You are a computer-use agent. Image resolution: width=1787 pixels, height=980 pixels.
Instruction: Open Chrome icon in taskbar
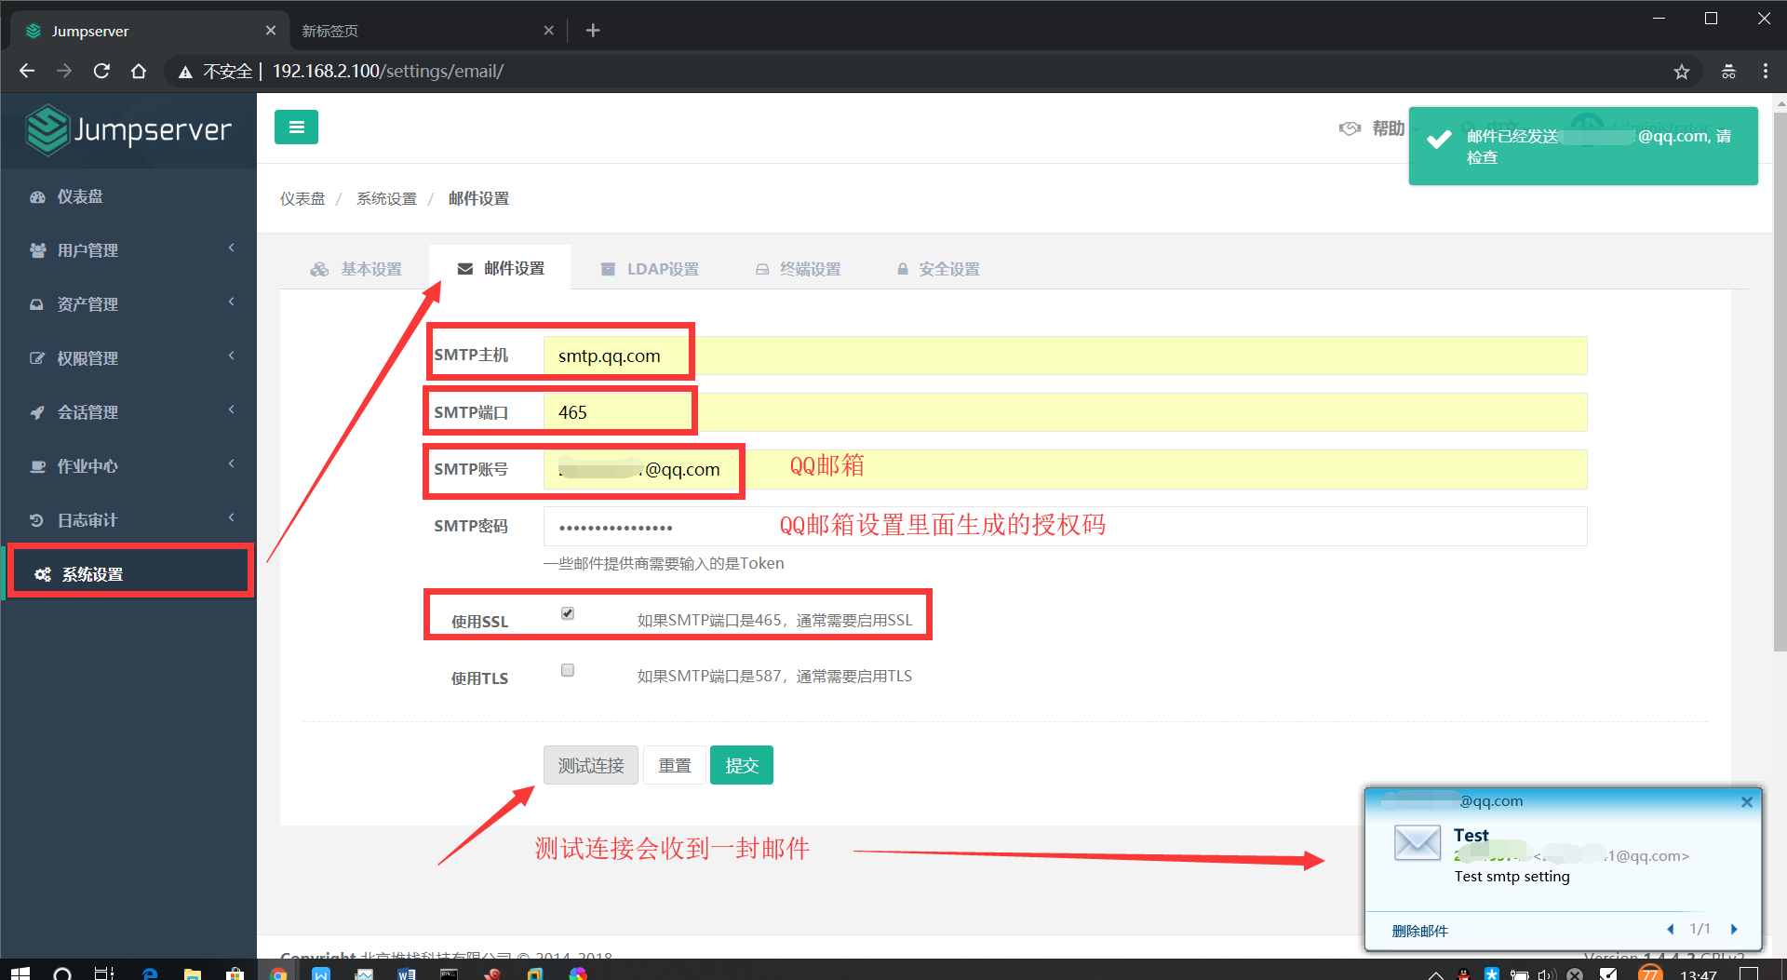[278, 973]
